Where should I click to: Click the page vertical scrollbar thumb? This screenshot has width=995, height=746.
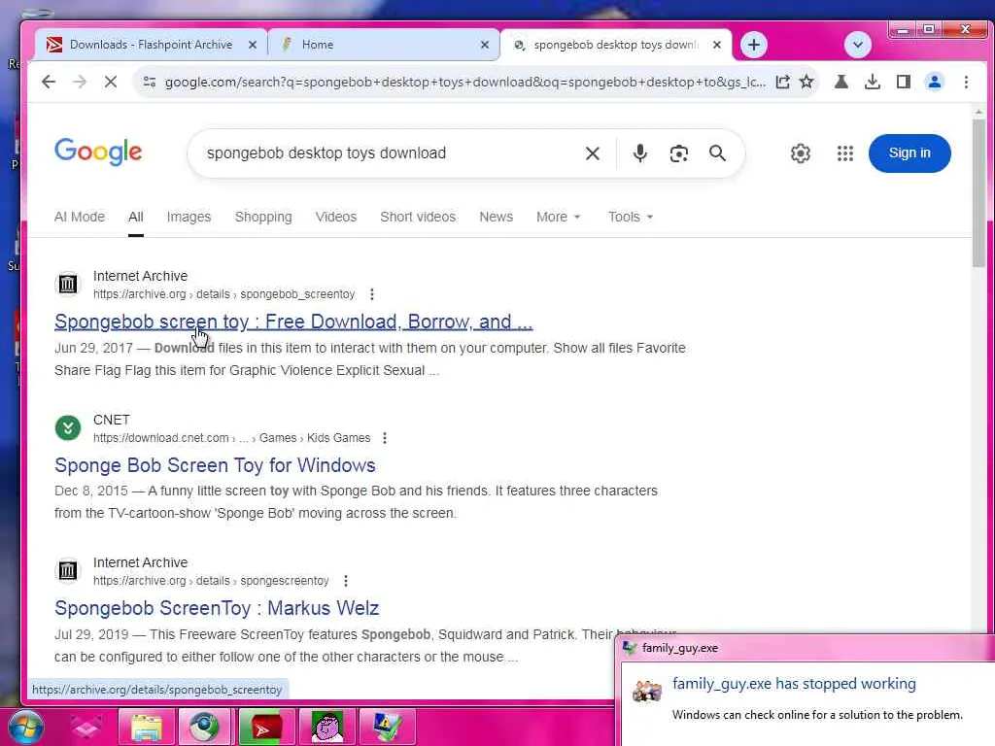point(978,191)
